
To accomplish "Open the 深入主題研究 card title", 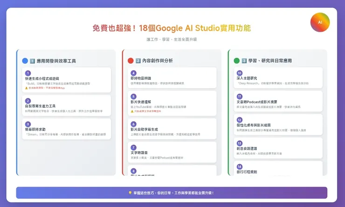I will (247, 78).
